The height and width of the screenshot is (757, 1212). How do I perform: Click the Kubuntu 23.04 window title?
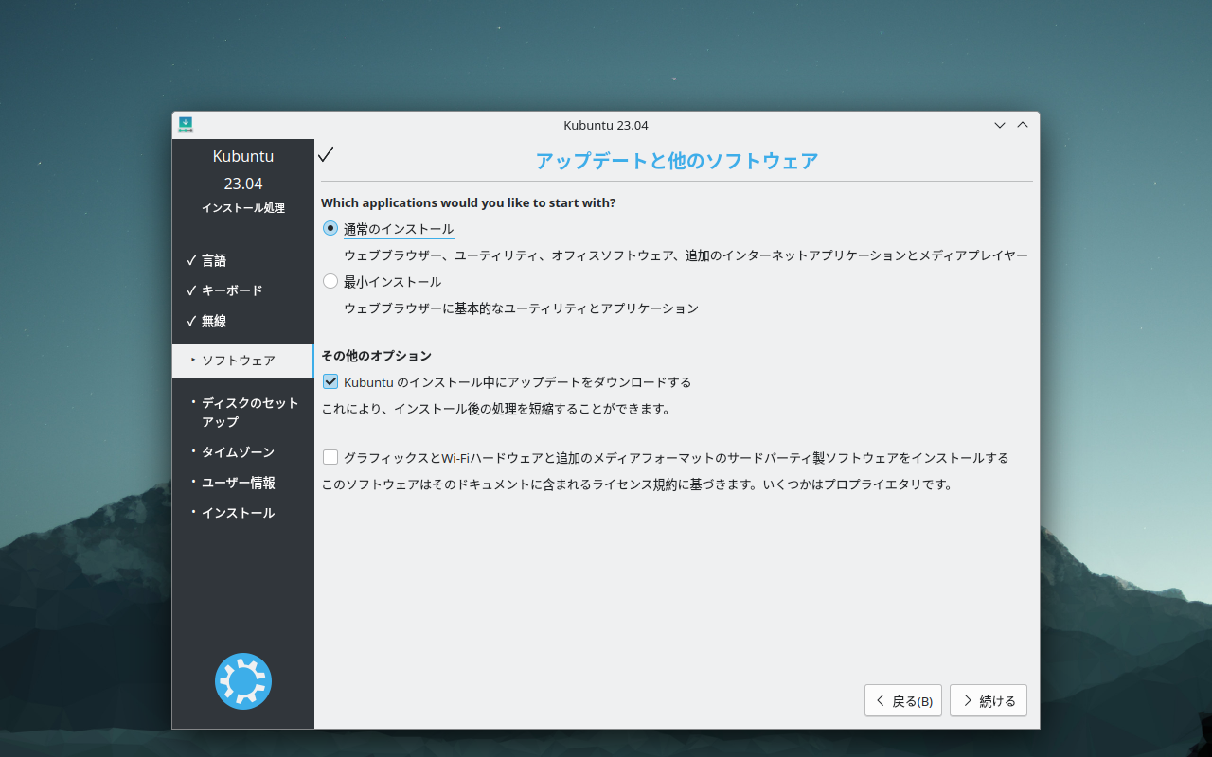606,125
